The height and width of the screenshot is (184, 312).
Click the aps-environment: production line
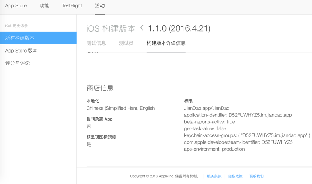coord(214,149)
